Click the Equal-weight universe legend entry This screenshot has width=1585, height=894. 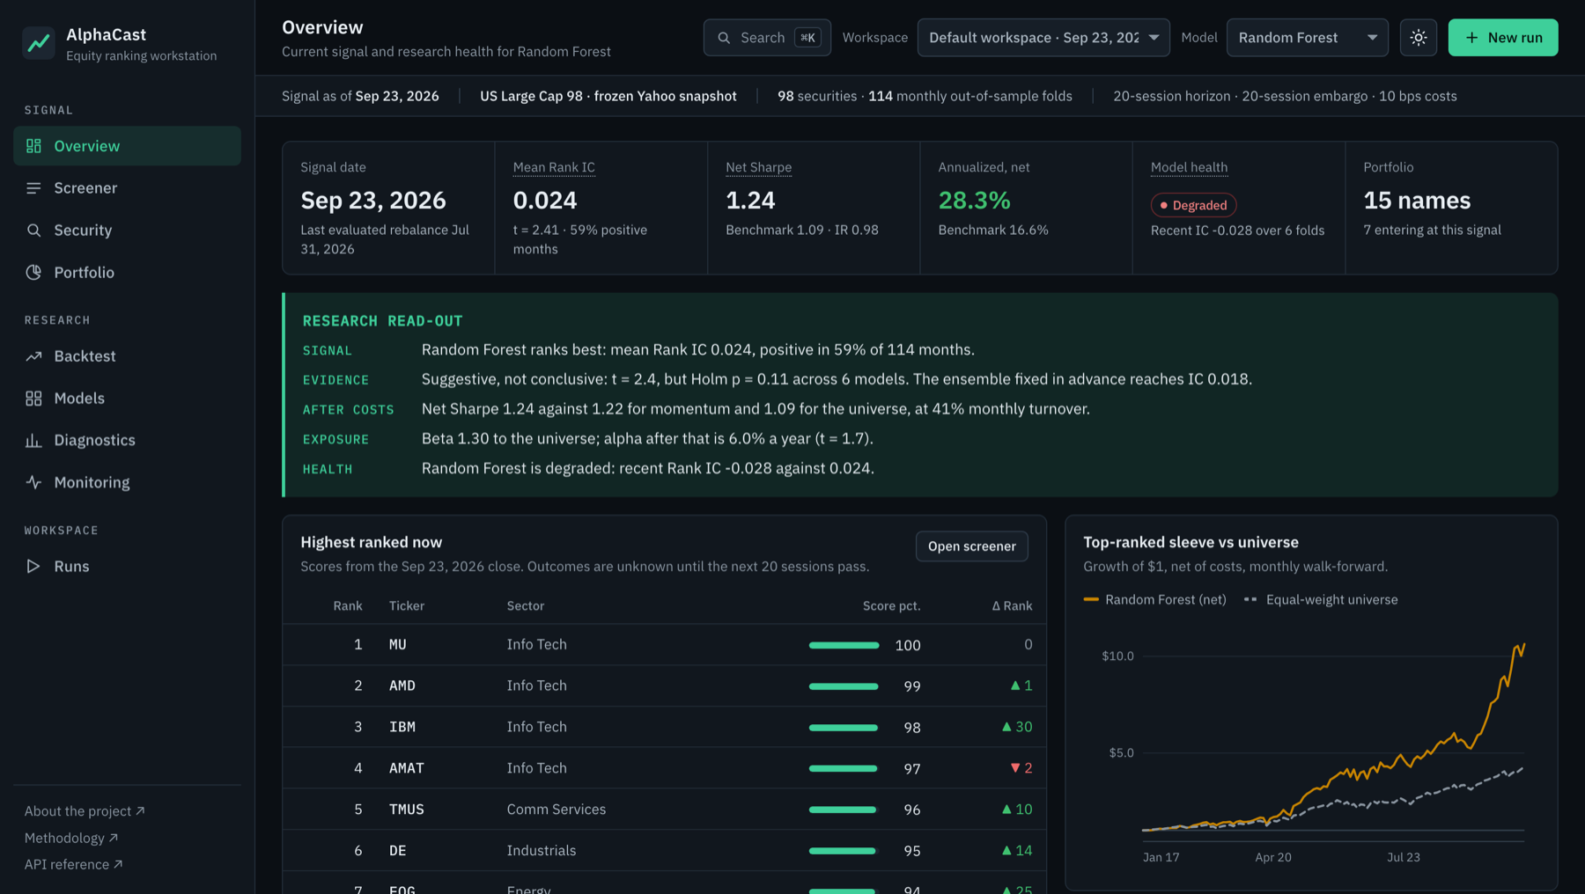point(1321,600)
